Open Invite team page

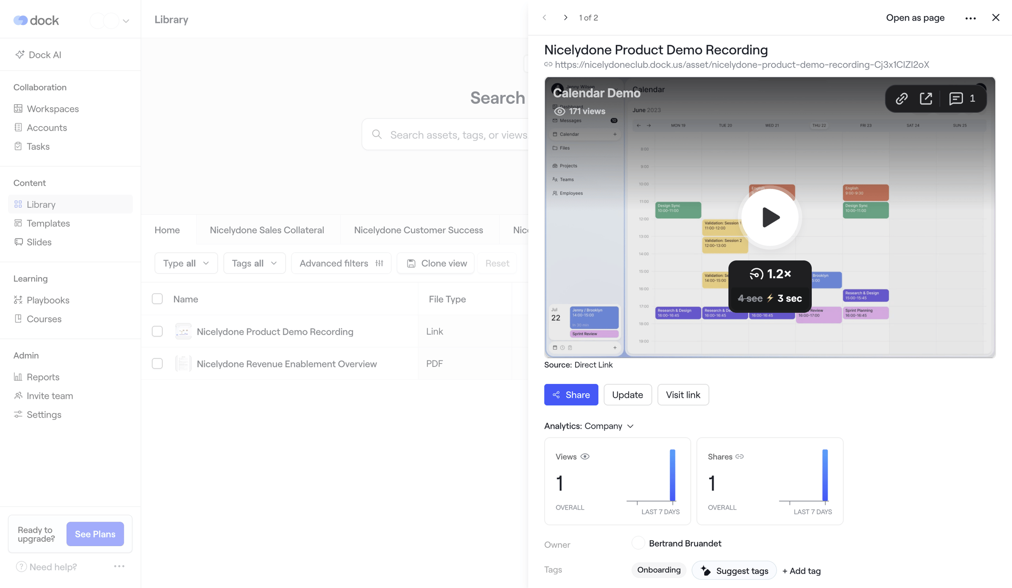click(x=43, y=396)
